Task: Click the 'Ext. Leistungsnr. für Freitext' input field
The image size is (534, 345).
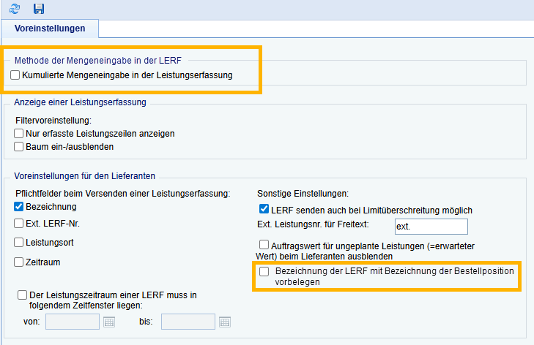Action: tap(431, 227)
